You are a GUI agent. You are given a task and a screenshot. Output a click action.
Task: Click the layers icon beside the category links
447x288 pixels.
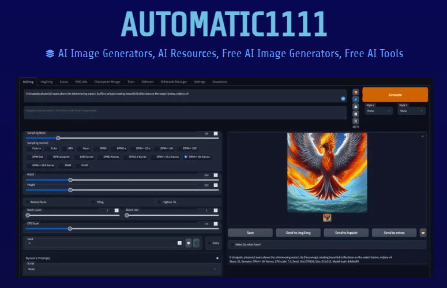coord(50,54)
